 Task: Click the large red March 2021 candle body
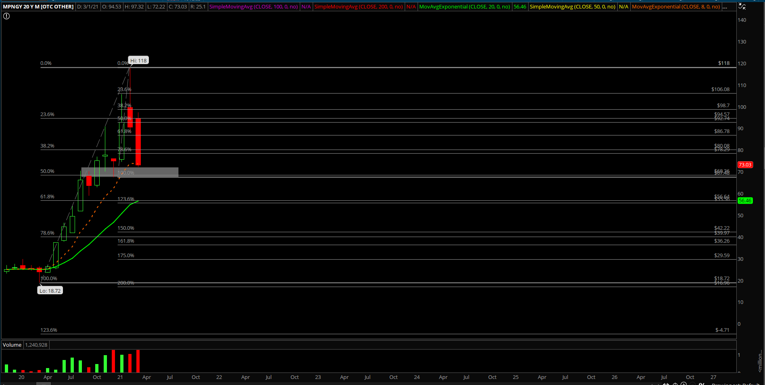[x=138, y=141]
